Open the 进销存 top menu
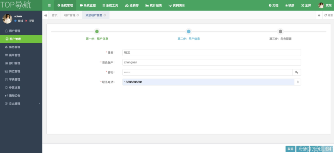334x153 pixels. (x=132, y=5)
